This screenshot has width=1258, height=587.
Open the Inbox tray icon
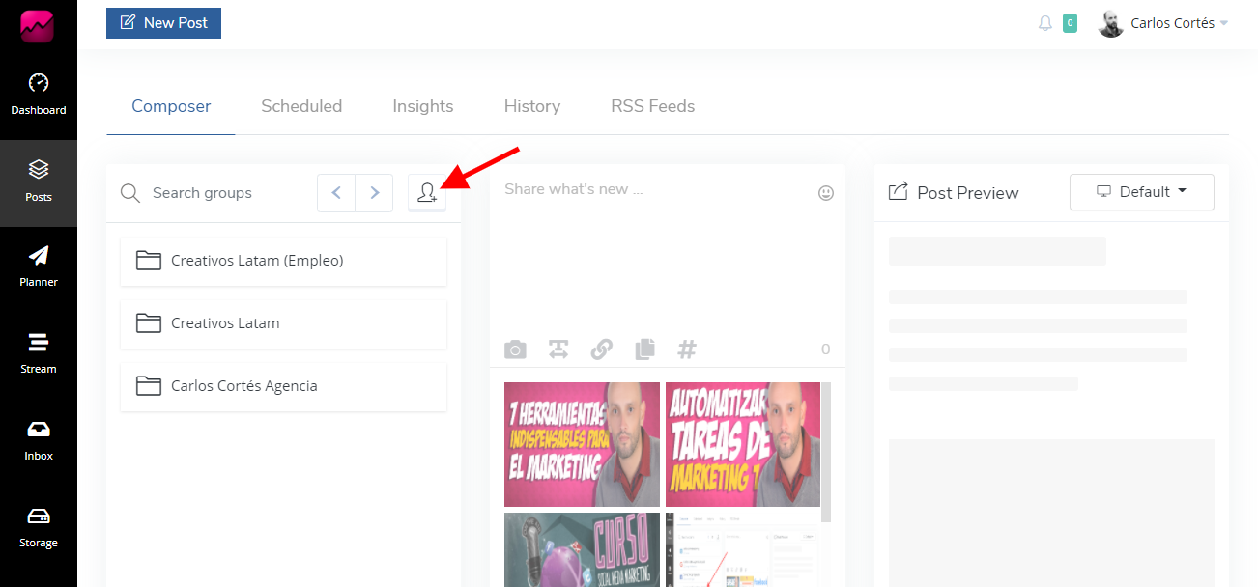tap(39, 430)
